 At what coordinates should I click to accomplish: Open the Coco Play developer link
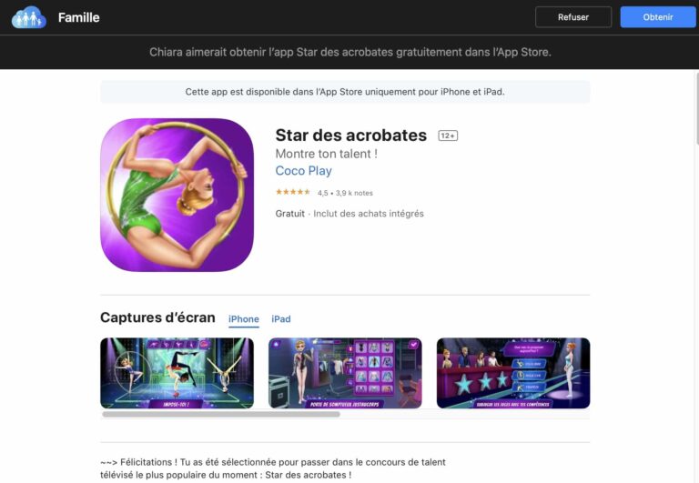304,171
